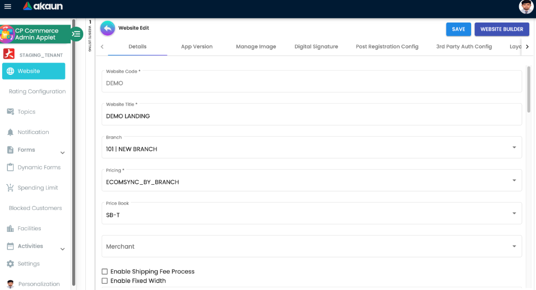Select the Notification menu item
Screen dimensions: 536x290
[33, 132]
